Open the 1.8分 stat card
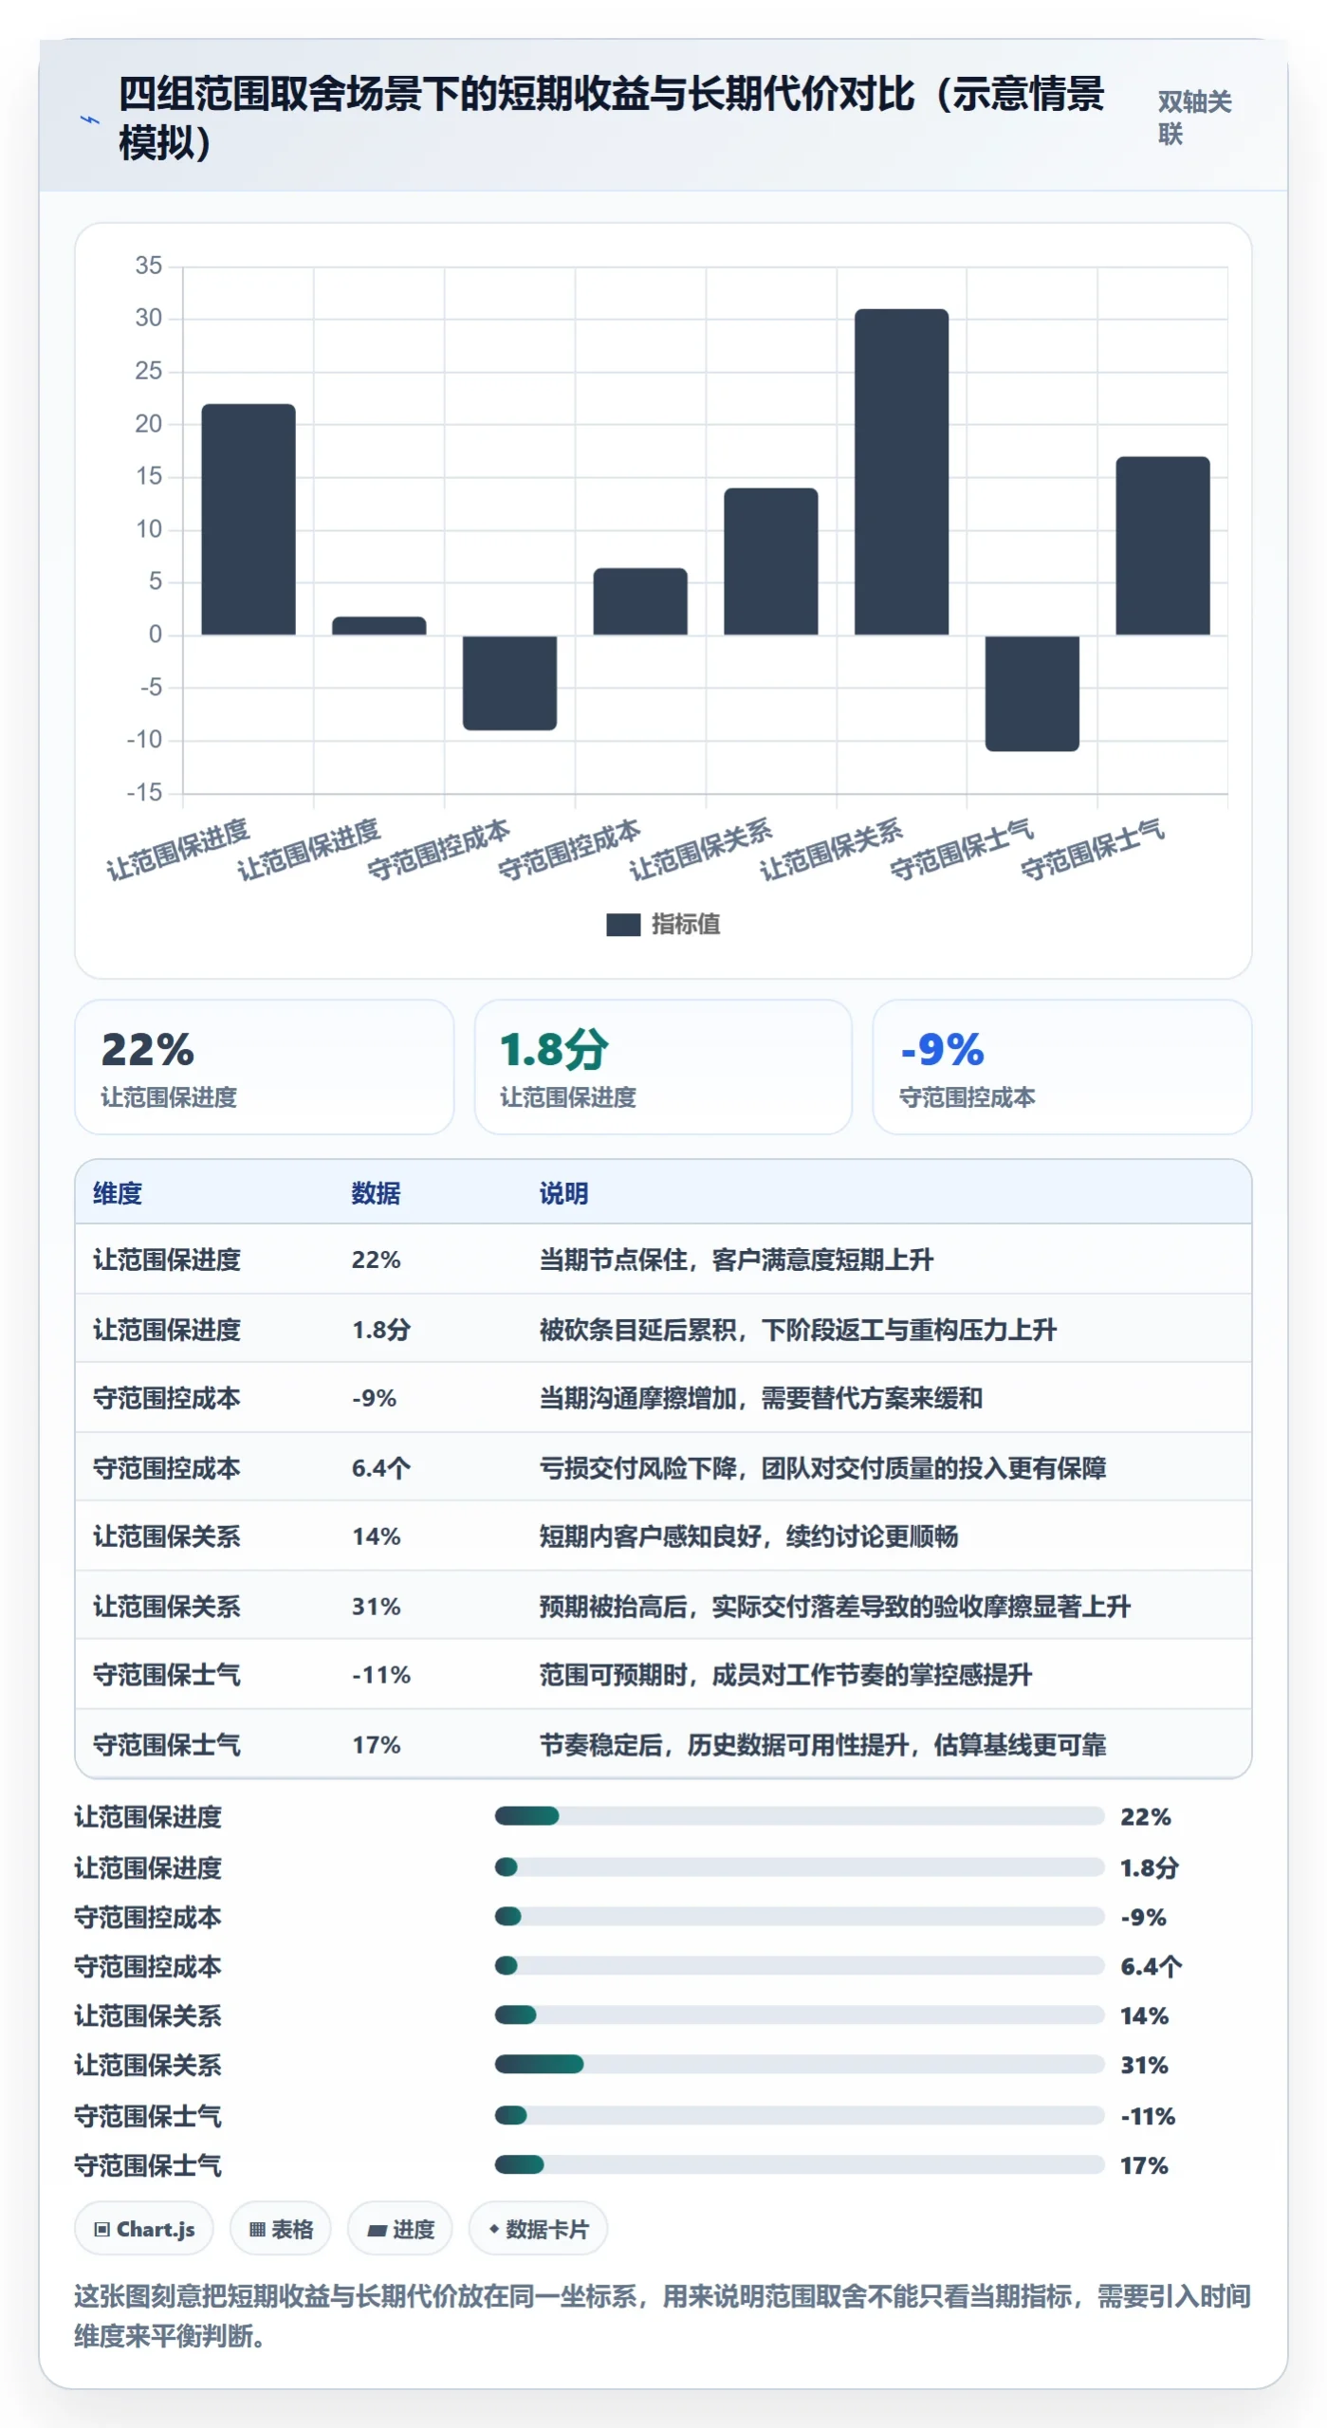 click(663, 1067)
